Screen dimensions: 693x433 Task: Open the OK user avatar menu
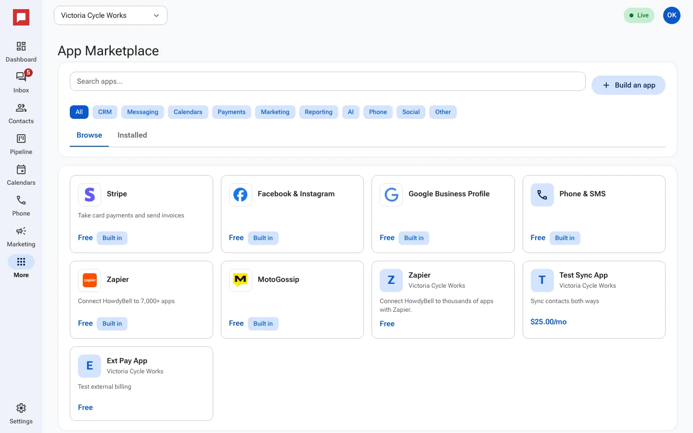click(672, 15)
